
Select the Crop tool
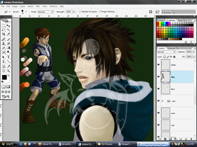point(4,34)
